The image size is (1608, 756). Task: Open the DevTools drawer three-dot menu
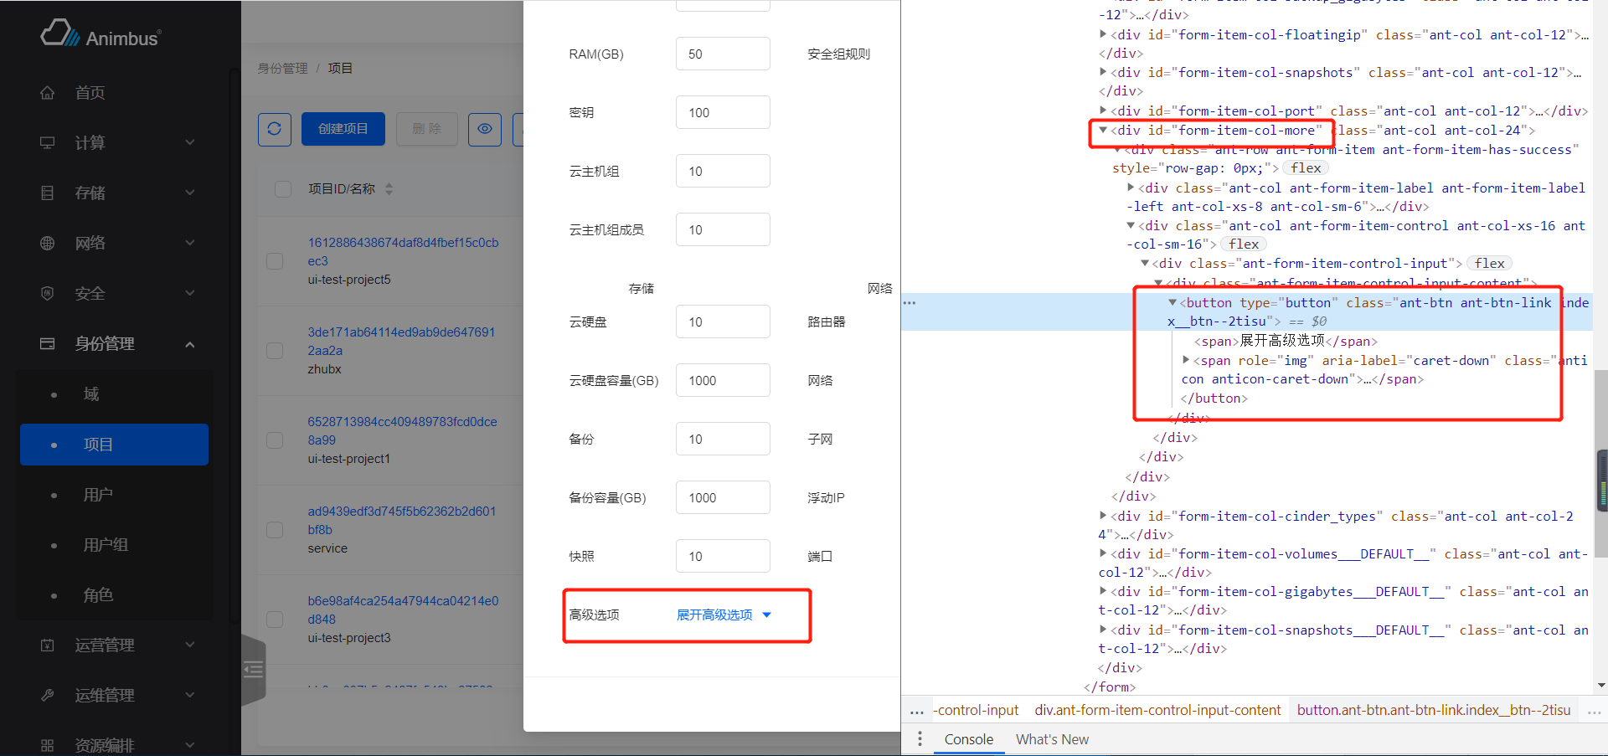(x=920, y=739)
